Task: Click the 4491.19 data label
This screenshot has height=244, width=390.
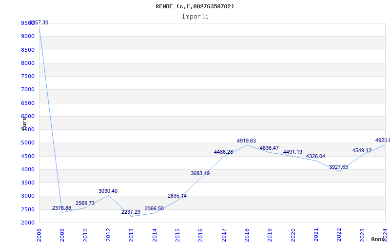Action: pyautogui.click(x=293, y=152)
